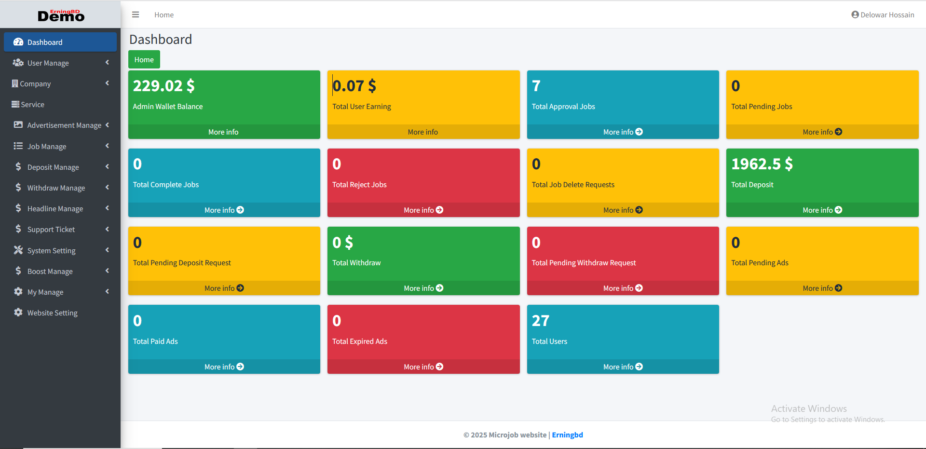This screenshot has height=449, width=926.
Task: Select the Home link in top navbar
Action: point(164,15)
